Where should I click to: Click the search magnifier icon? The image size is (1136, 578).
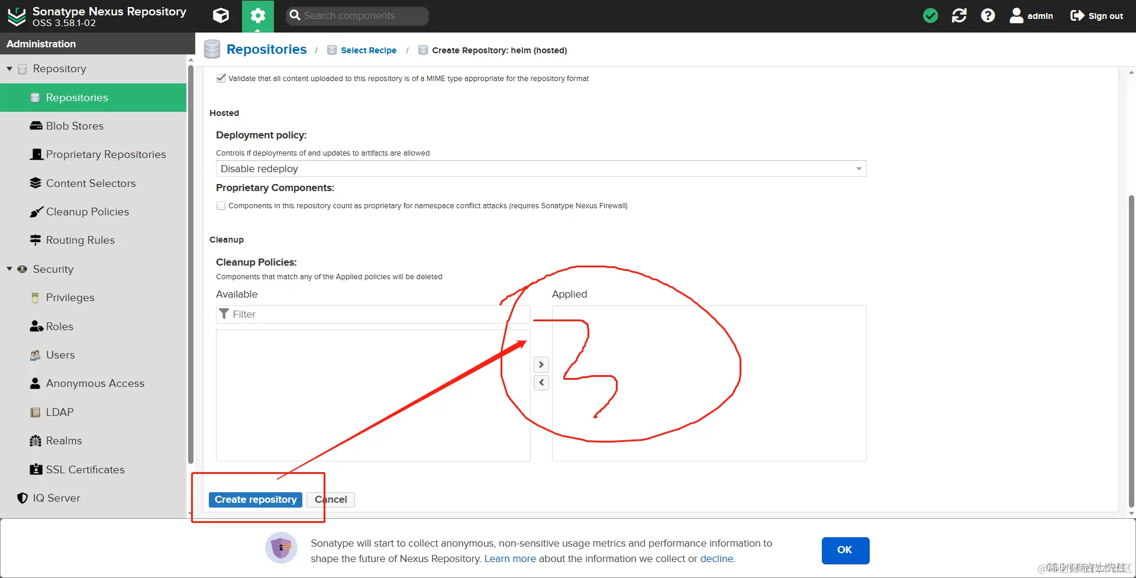295,15
